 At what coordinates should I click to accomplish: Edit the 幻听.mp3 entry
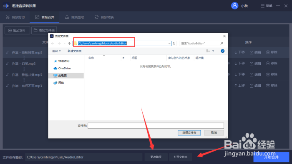point(255,64)
